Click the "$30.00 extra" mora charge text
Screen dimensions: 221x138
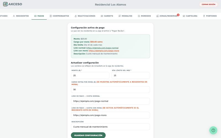click(96, 42)
